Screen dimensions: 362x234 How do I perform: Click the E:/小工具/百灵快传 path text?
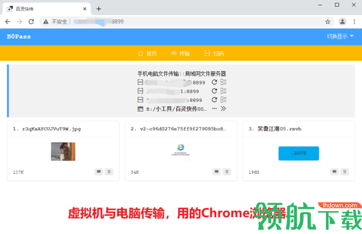[x=177, y=109]
